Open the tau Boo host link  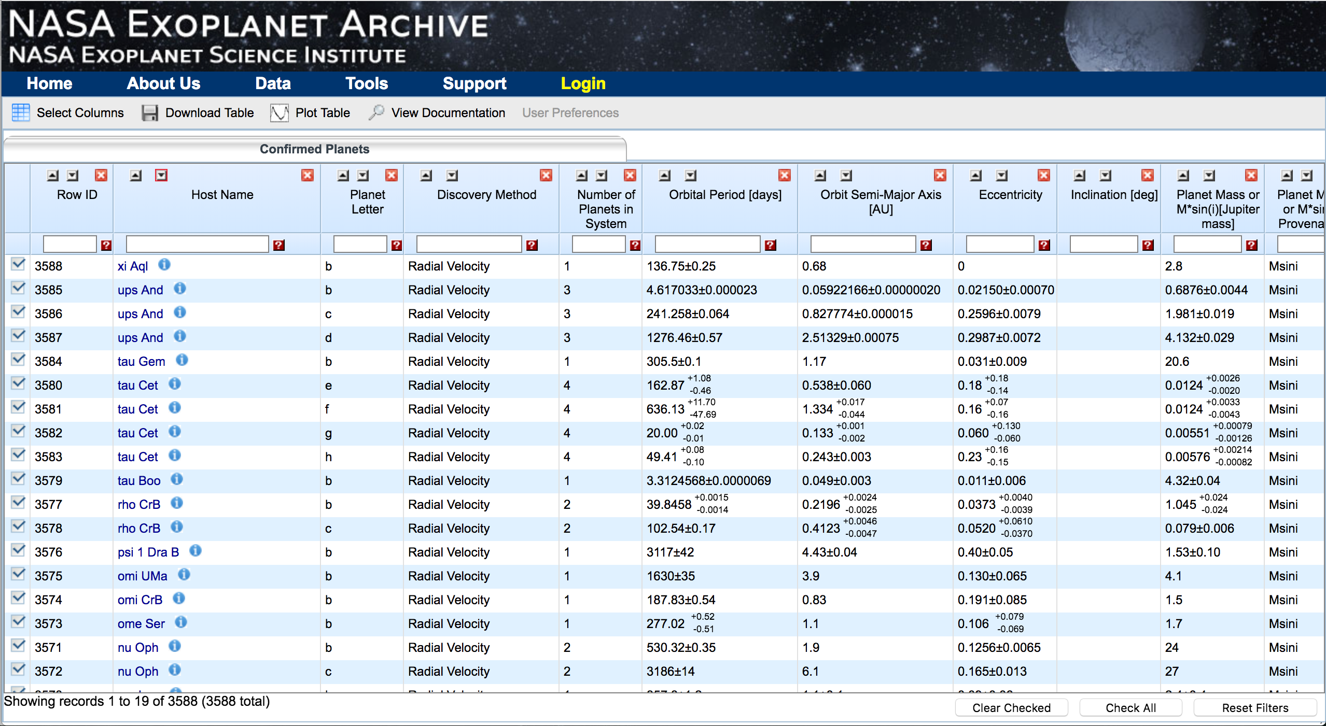click(139, 480)
